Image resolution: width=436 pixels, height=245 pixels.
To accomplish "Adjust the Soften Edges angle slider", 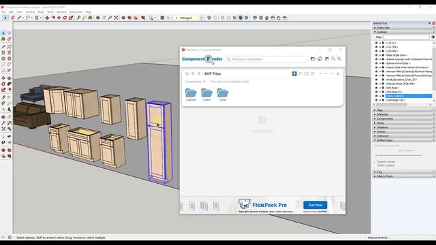I will coord(398,156).
